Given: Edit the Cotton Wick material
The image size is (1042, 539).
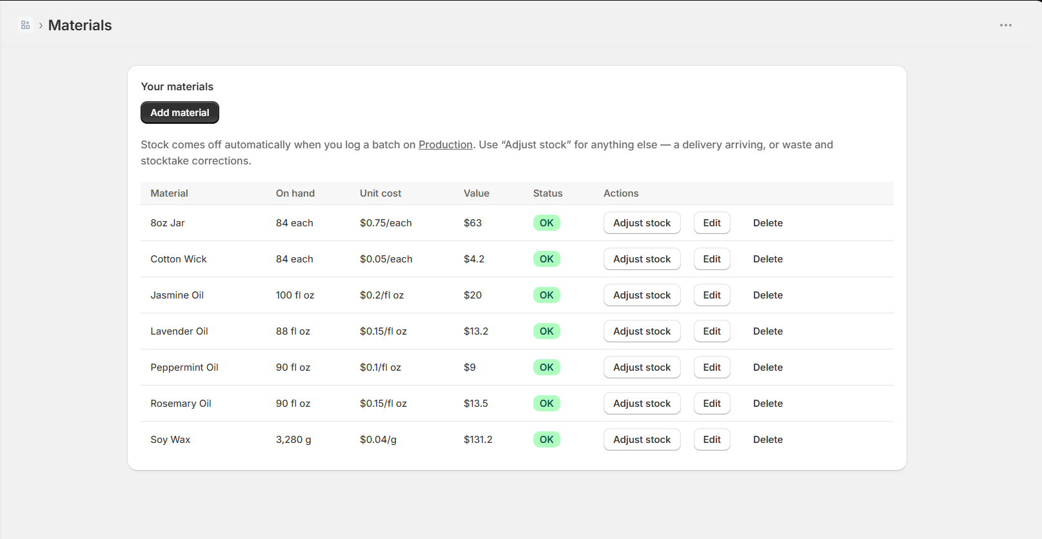Looking at the screenshot, I should [712, 259].
